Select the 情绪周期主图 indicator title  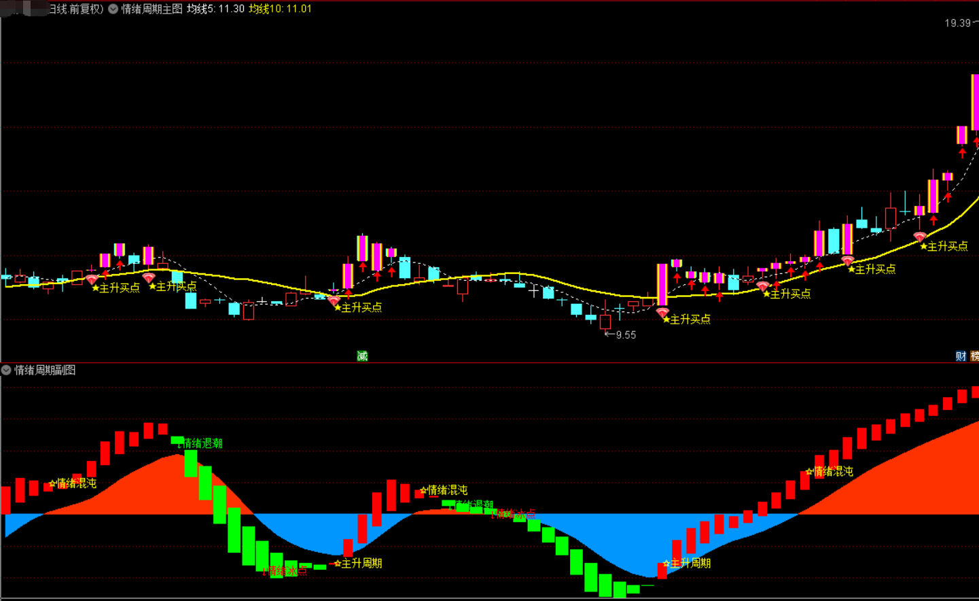click(152, 9)
